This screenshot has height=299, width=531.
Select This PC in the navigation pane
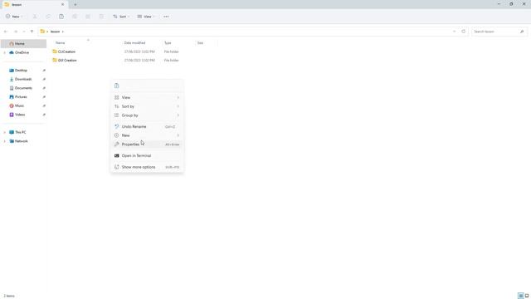click(x=20, y=132)
